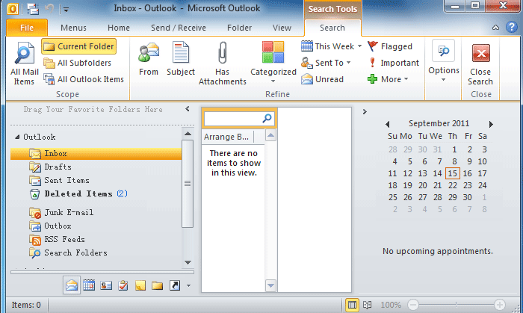Go to next month in calendar
Screen dimensions: 523x313
click(491, 124)
